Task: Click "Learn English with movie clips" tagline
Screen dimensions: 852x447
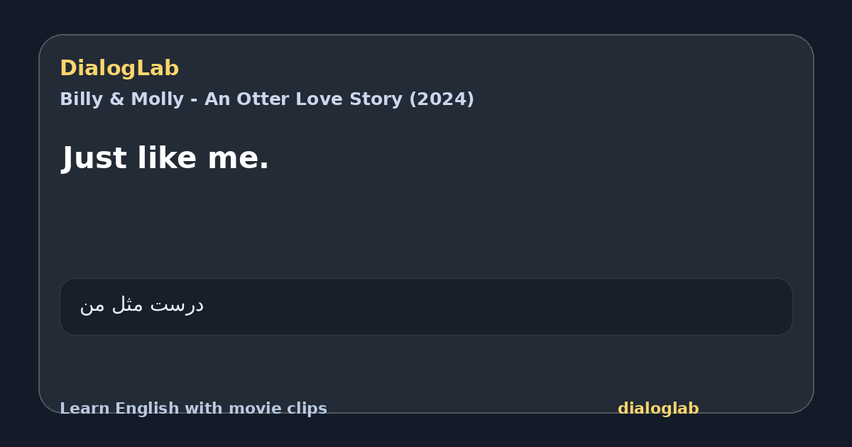Action: [x=193, y=409]
